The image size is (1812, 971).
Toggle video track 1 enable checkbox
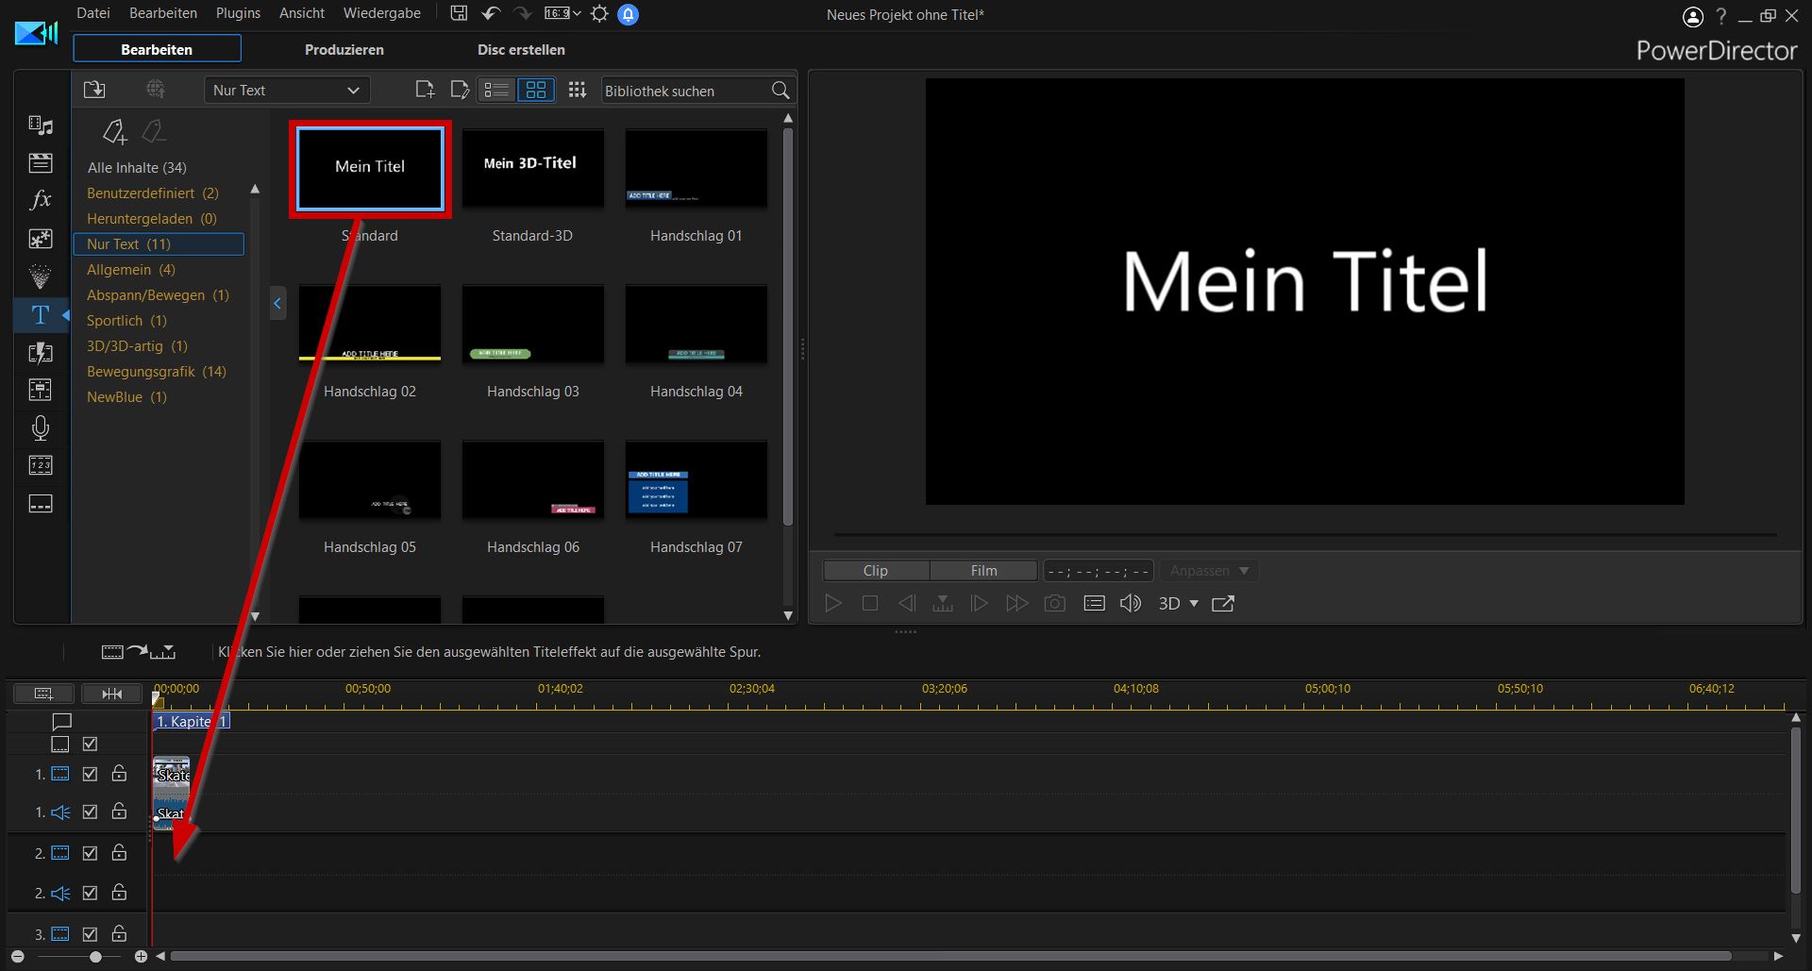pyautogui.click(x=91, y=774)
